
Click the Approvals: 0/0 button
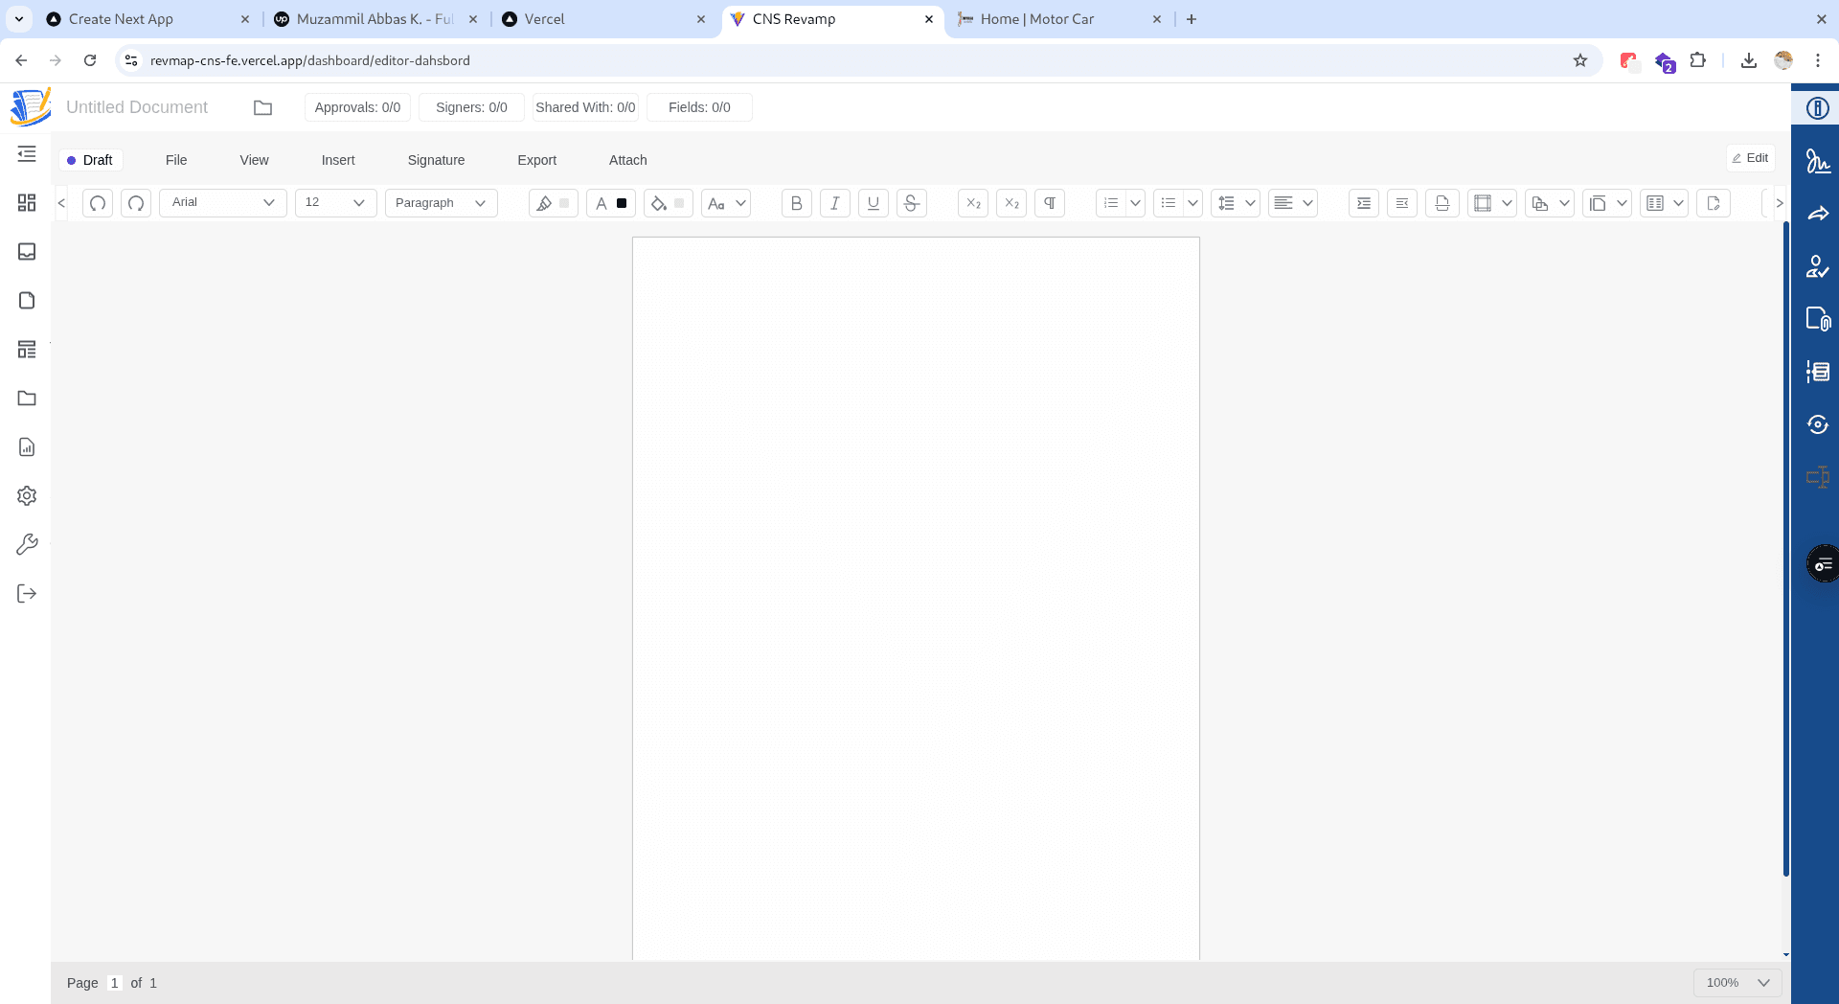coord(357,107)
